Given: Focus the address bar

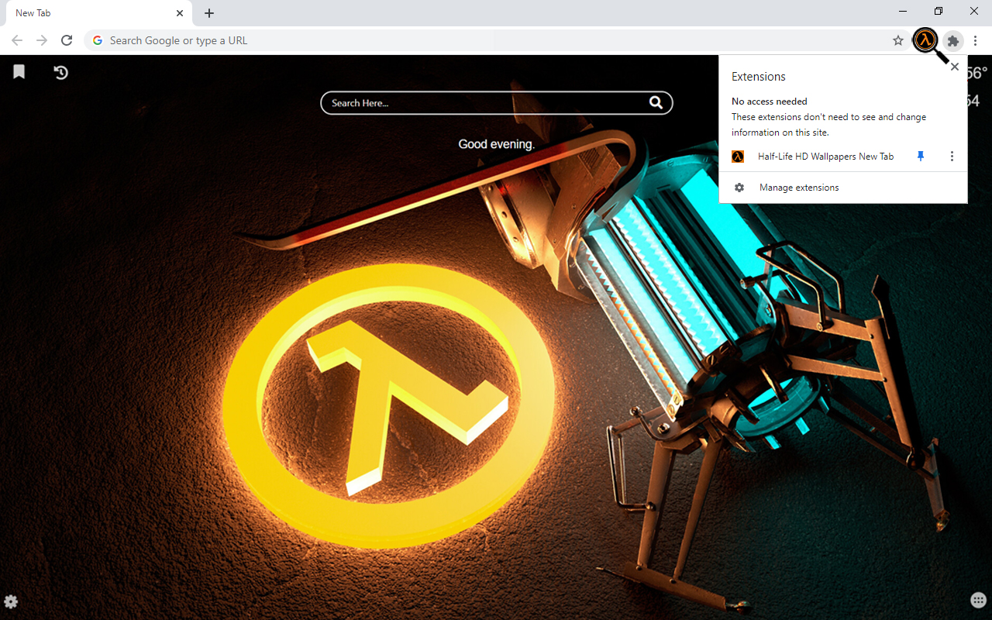Looking at the screenshot, I should [496, 40].
